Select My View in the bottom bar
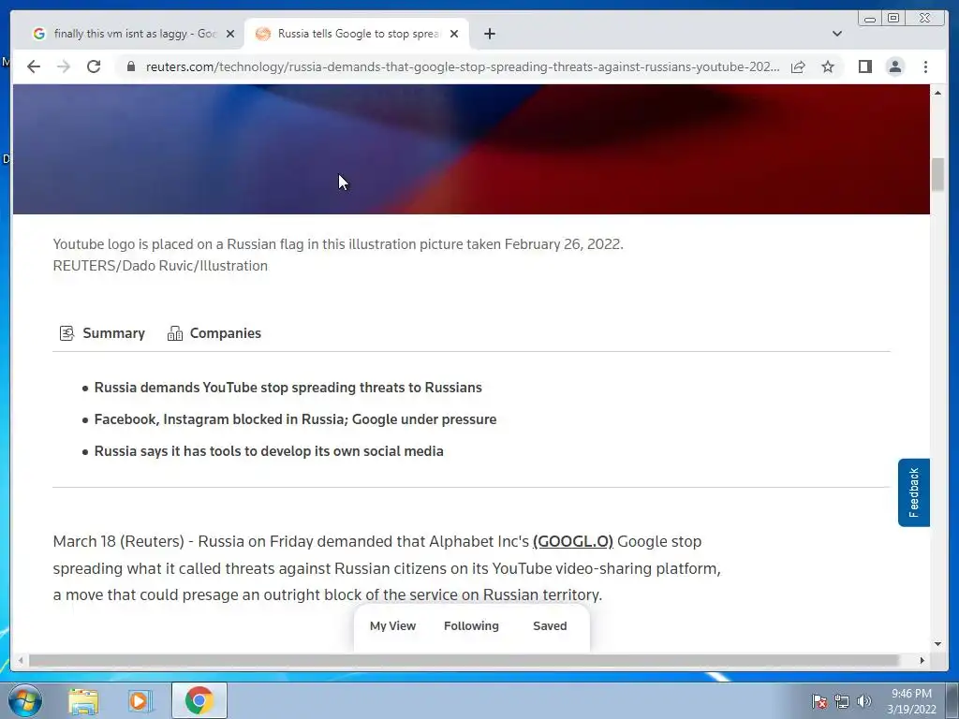Image resolution: width=959 pixels, height=719 pixels. coord(392,626)
